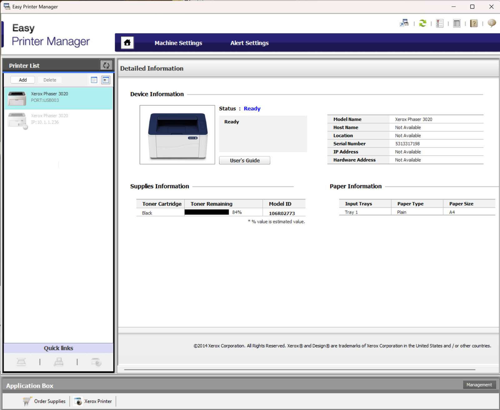Click the offline network printer thumbnail

(x=17, y=120)
